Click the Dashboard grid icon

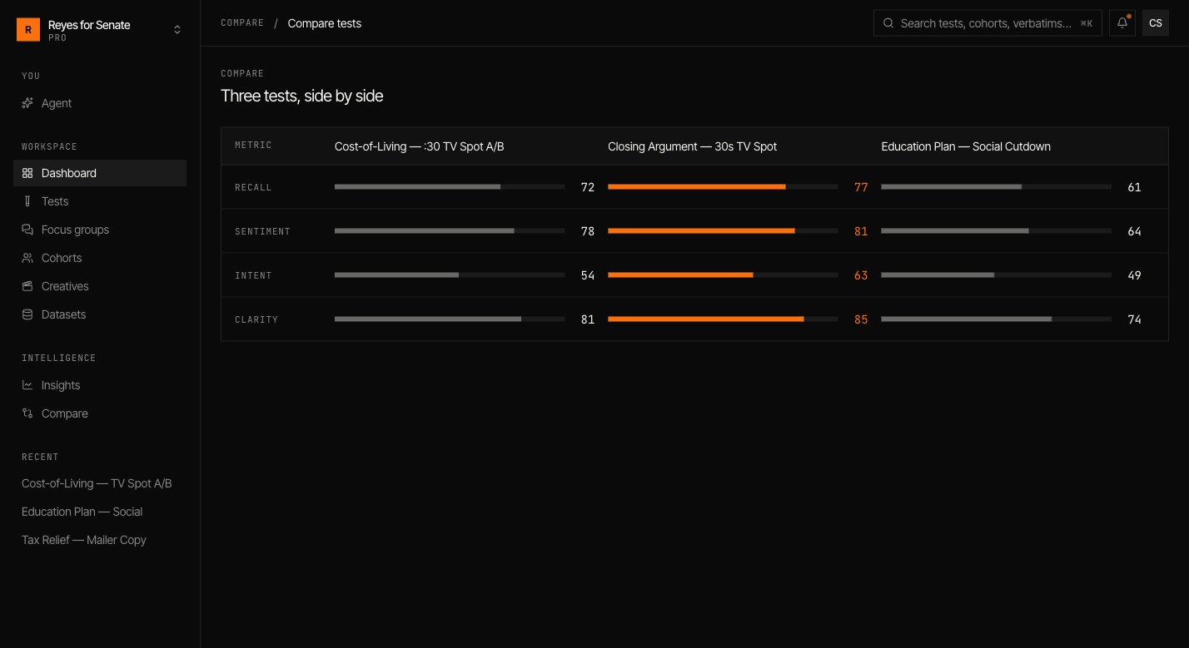(27, 173)
